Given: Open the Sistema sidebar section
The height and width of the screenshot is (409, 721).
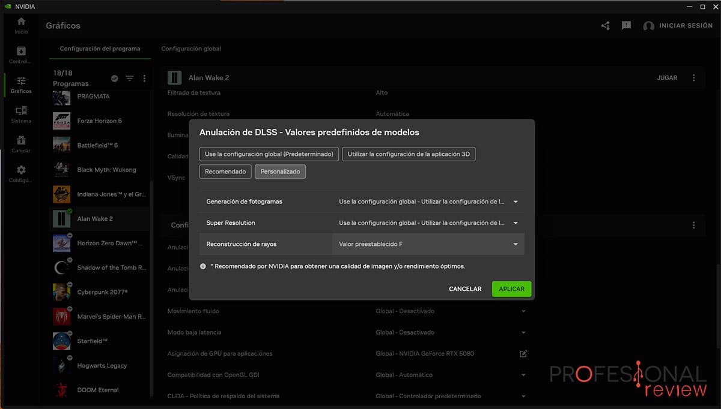Looking at the screenshot, I should (x=21, y=115).
